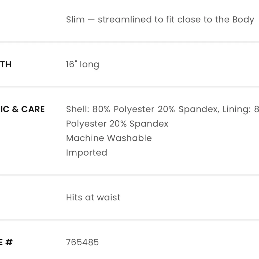259x259 pixels.
Task: Click "Polyester" on the second fabric line
Action: 86,124
